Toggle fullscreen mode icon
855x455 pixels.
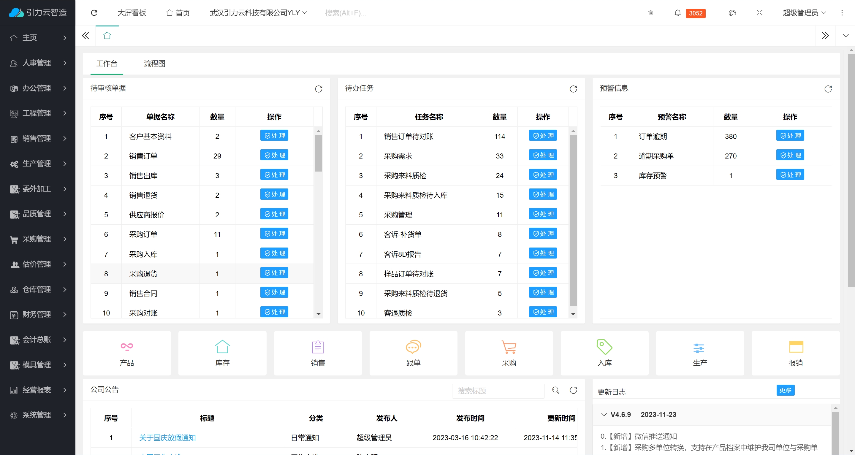click(759, 13)
